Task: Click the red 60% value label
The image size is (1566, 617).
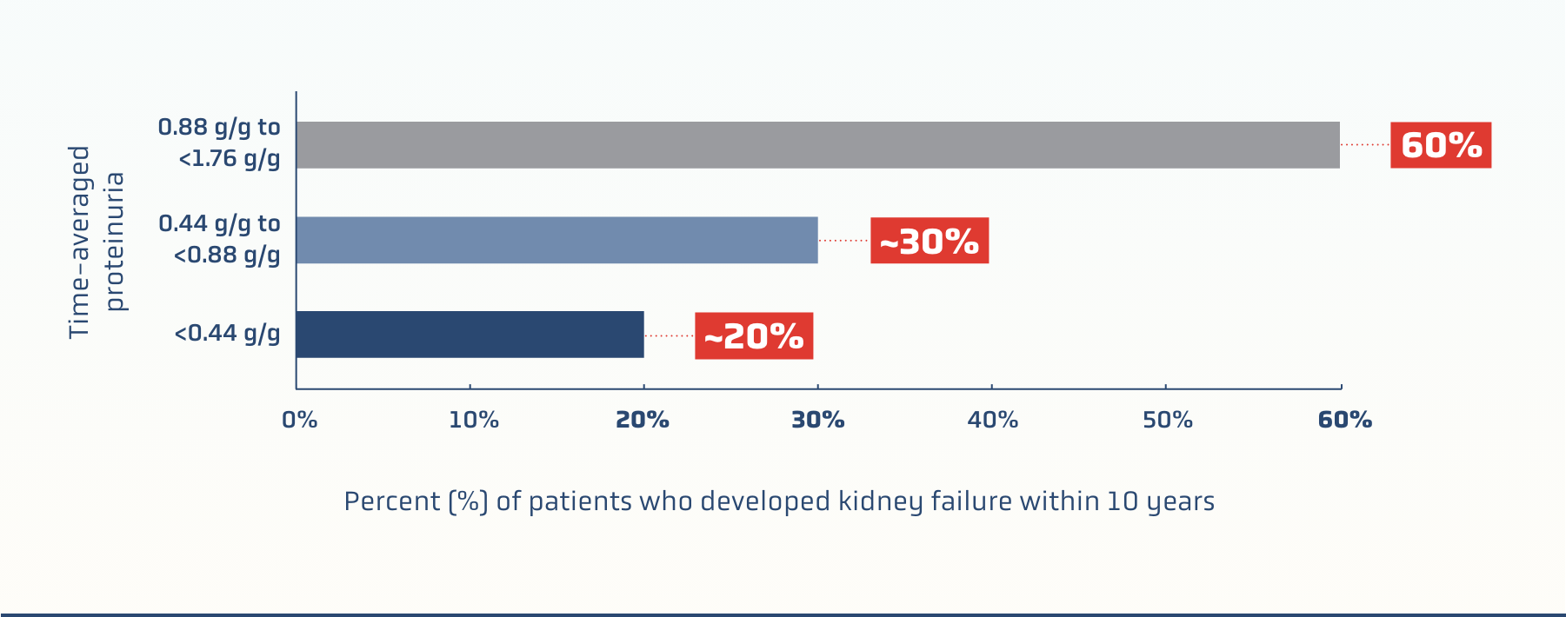Action: pyautogui.click(x=1441, y=145)
